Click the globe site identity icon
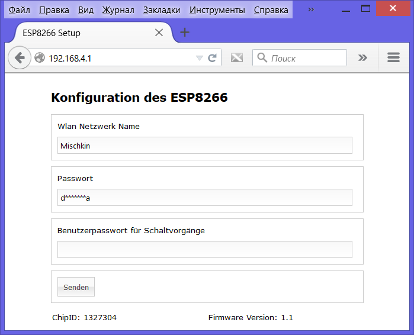 (x=40, y=58)
